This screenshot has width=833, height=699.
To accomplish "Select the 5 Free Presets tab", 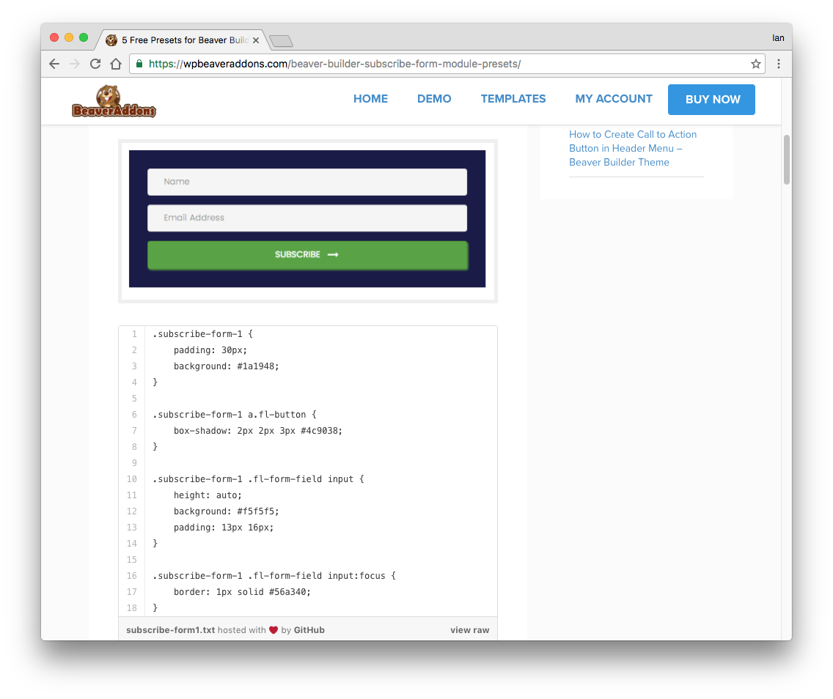I will pyautogui.click(x=180, y=40).
